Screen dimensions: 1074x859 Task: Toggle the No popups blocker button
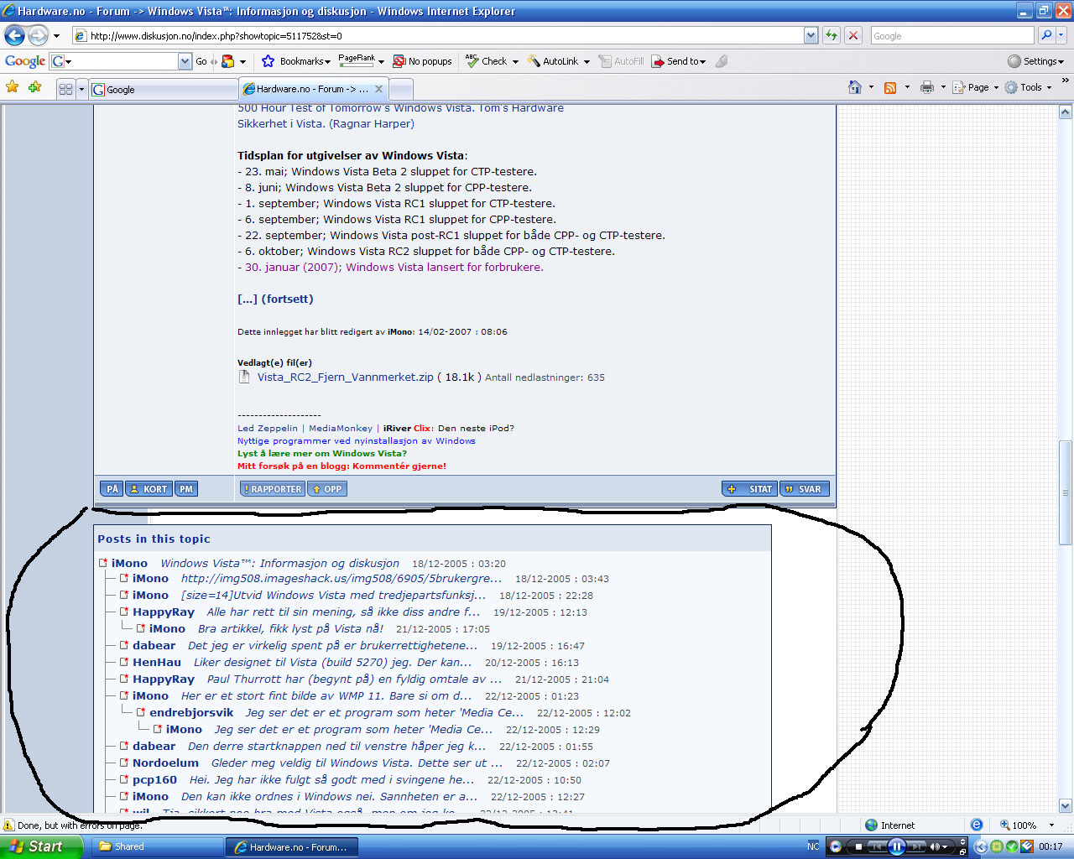click(423, 61)
